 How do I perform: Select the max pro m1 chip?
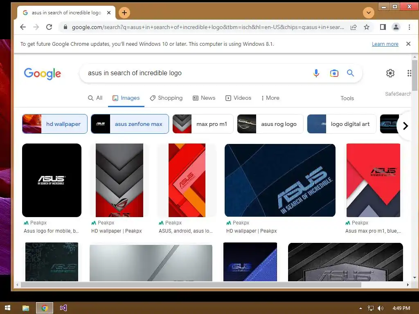click(x=203, y=124)
